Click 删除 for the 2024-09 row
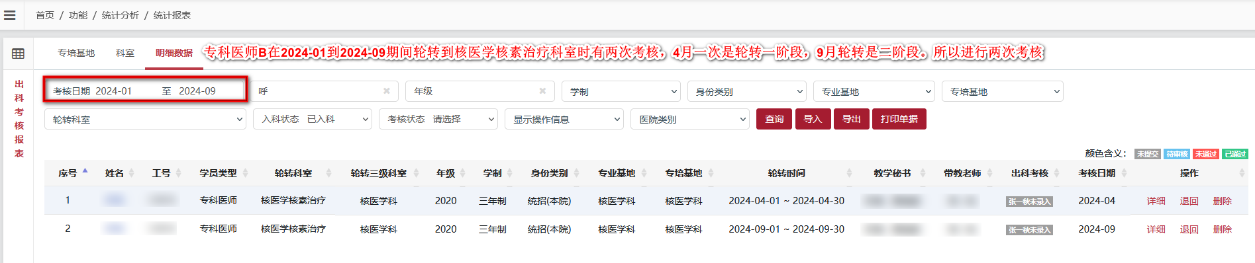 coord(1223,229)
